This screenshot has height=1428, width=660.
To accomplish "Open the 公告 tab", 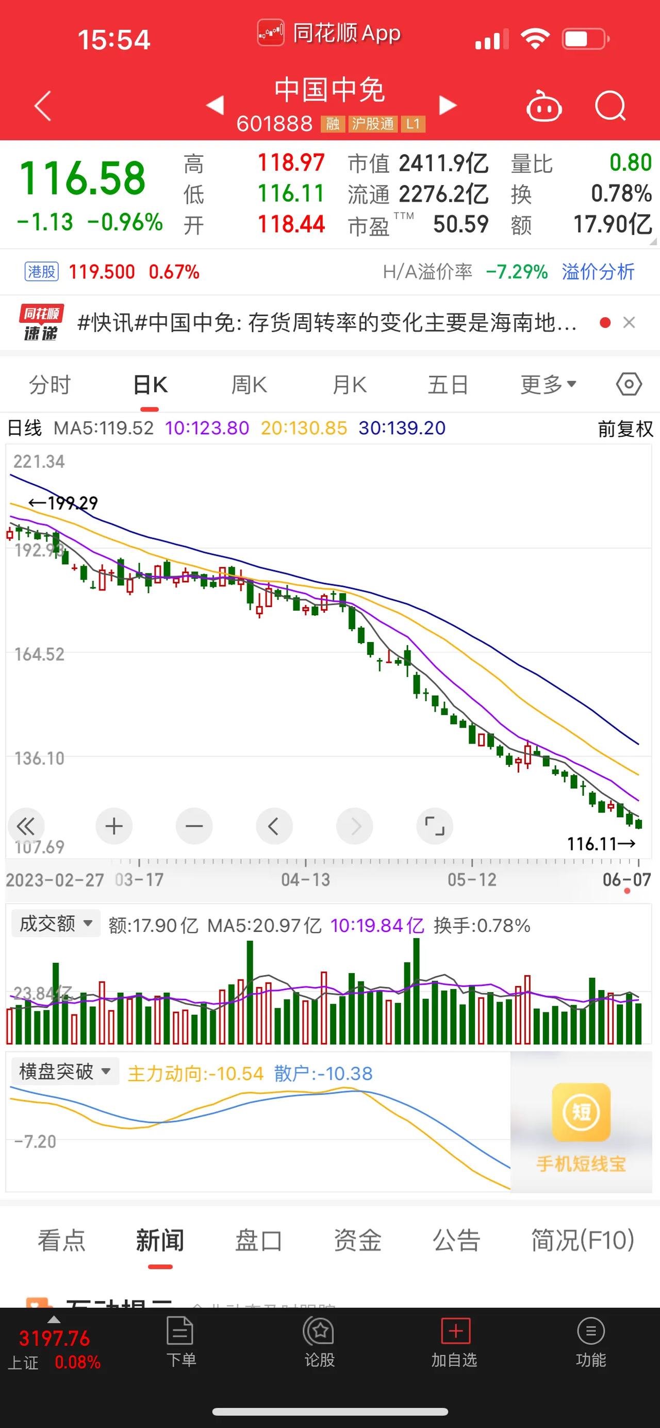I will 456,1241.
